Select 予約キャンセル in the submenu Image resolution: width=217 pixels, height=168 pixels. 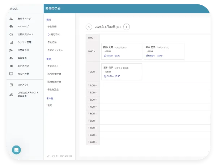(55, 50)
